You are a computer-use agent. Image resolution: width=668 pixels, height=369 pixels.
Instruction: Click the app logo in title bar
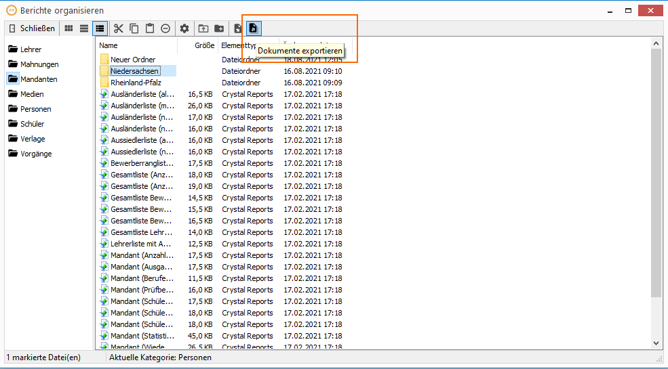coord(12,10)
